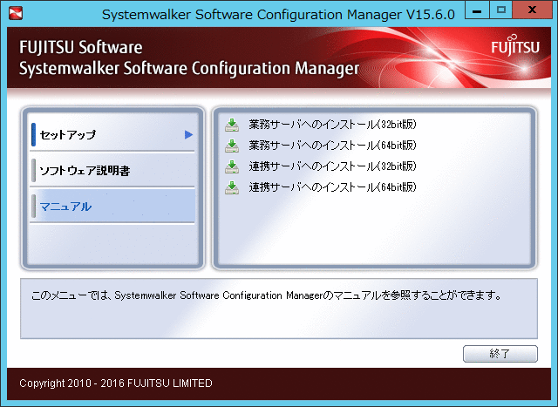Click the Copyright 2010 - 2016 FUJITSU LIMITED text
558x407 pixels.
116,383
